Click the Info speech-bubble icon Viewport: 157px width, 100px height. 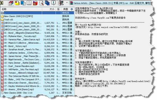53,3
